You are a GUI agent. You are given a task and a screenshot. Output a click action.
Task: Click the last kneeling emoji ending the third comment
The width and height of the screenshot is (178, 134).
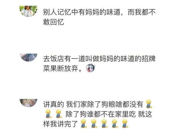(x=125, y=124)
